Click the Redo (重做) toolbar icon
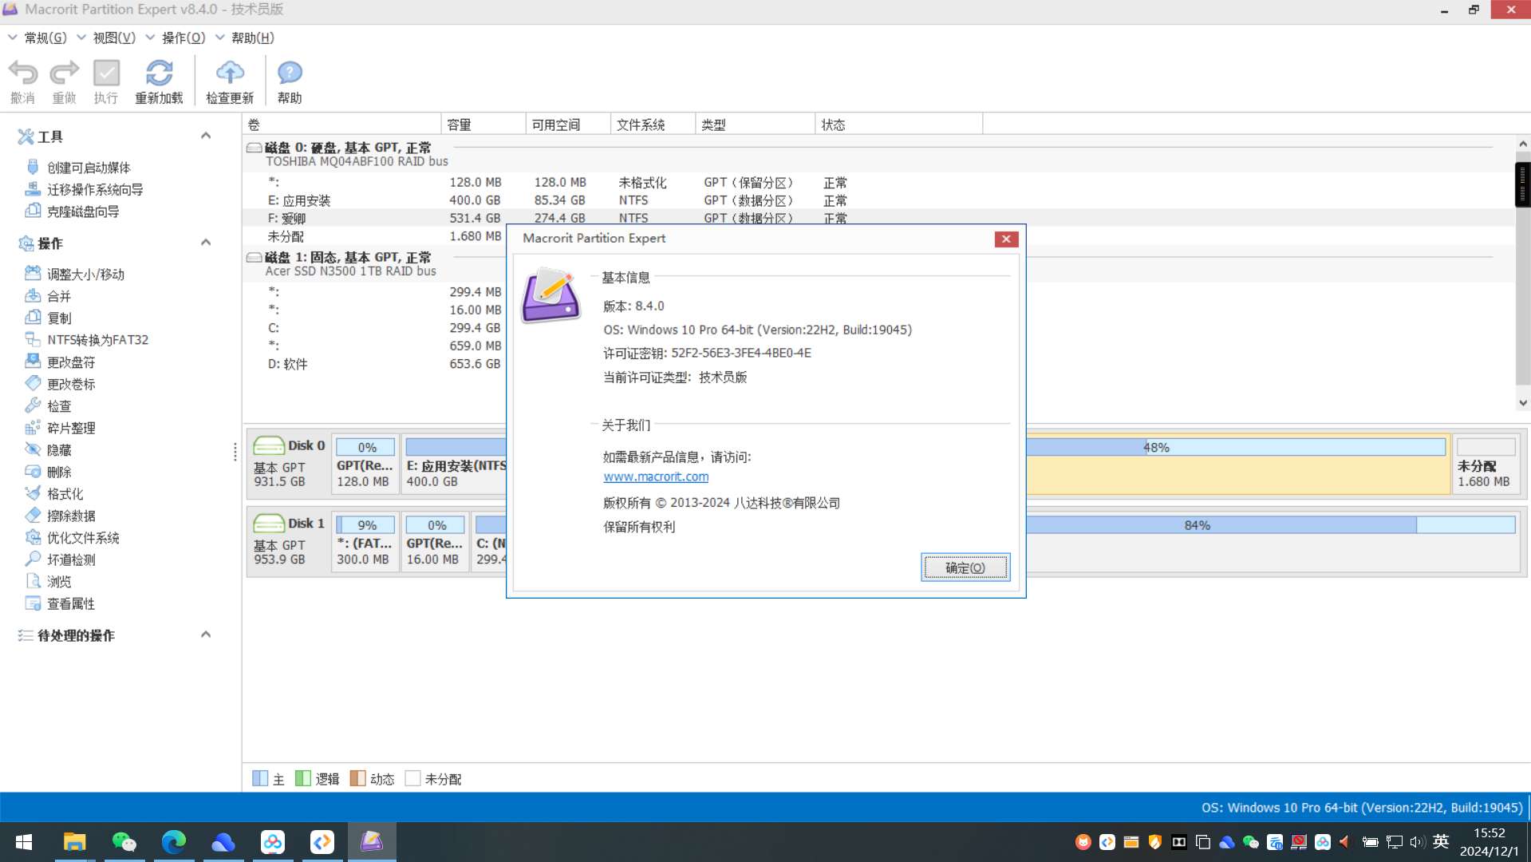The width and height of the screenshot is (1531, 862). (x=64, y=81)
